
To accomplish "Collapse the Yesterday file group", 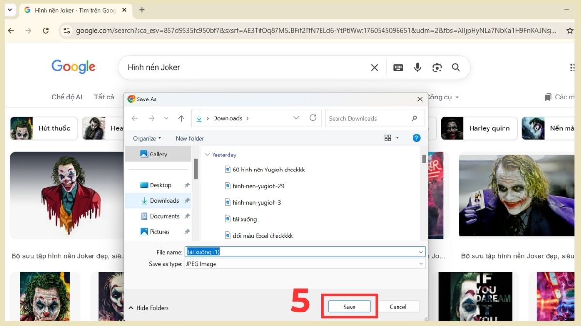I will pos(208,155).
